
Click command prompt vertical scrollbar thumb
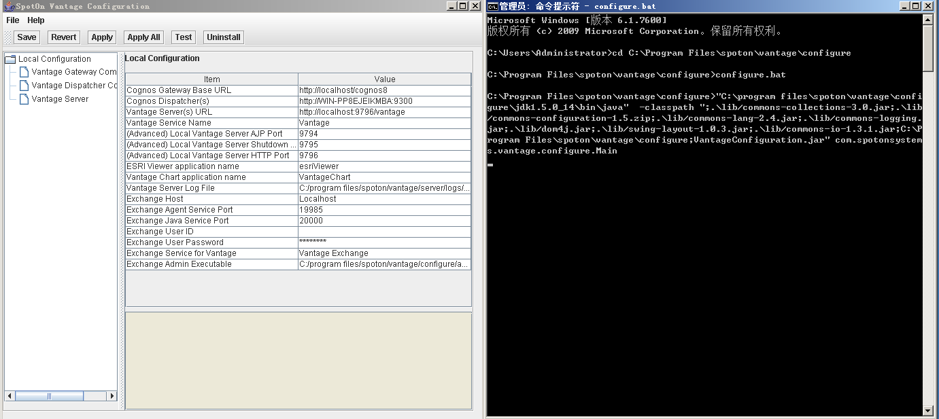(928, 48)
